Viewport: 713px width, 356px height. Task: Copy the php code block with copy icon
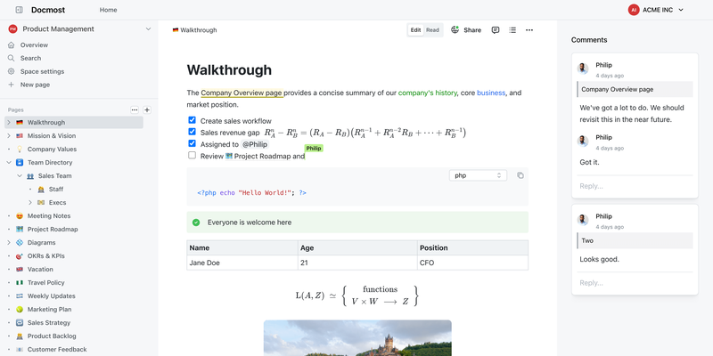(520, 175)
